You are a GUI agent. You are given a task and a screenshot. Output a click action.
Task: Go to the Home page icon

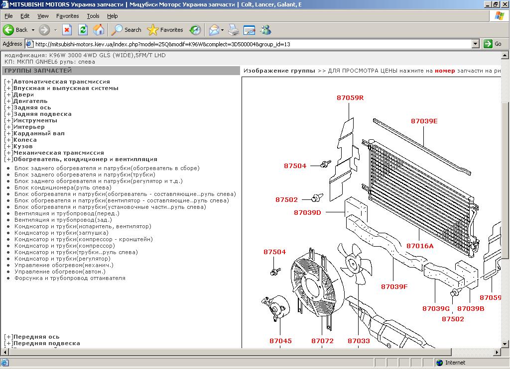[99, 30]
